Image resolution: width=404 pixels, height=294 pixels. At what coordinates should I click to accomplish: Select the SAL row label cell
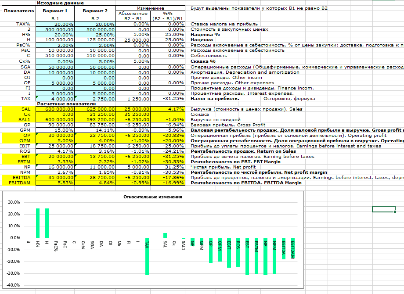[19, 109]
